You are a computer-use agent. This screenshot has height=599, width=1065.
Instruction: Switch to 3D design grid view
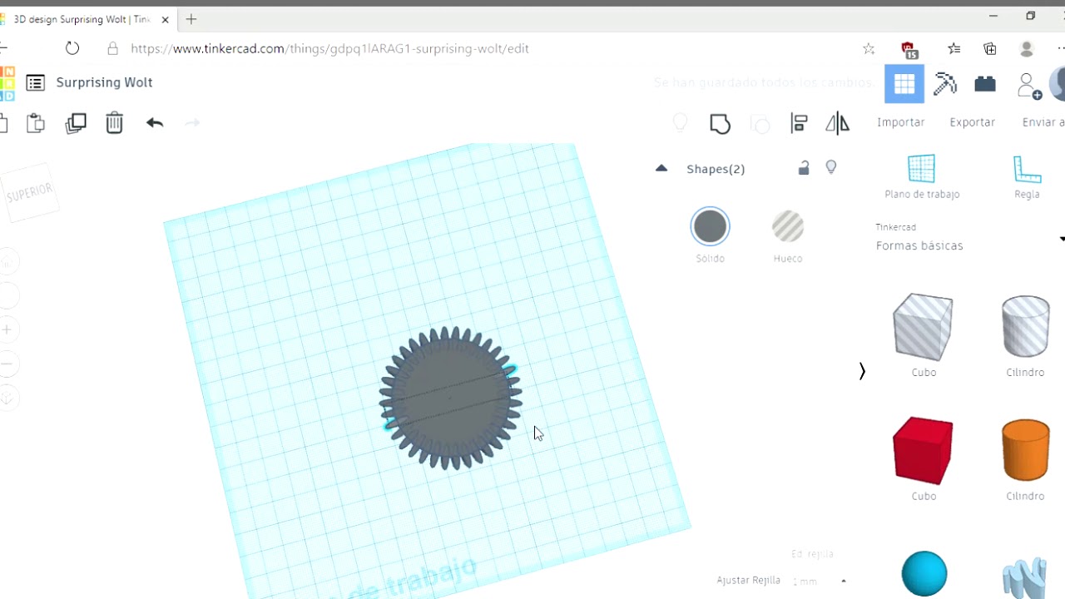click(904, 84)
